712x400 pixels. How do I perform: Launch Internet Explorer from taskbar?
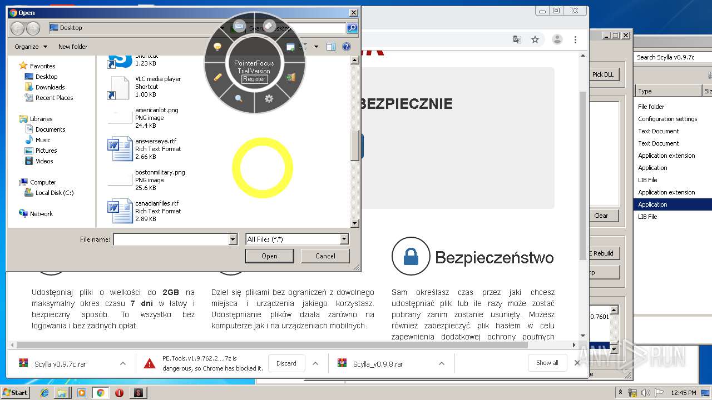(x=44, y=393)
